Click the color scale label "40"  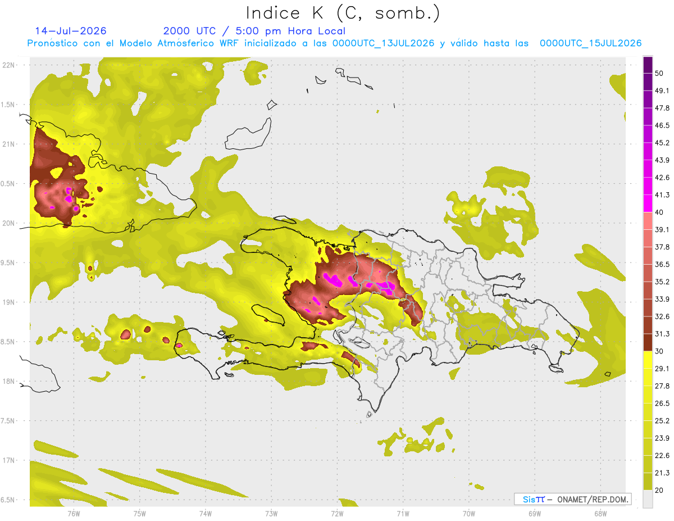659,212
